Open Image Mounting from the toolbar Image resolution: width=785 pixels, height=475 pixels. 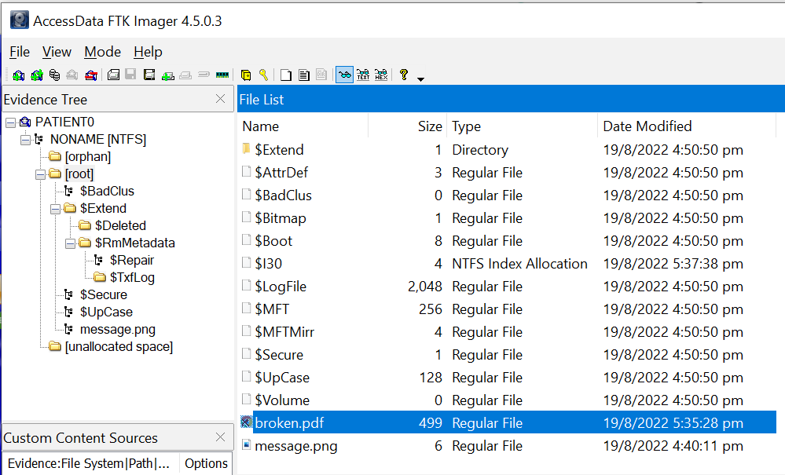click(x=54, y=75)
